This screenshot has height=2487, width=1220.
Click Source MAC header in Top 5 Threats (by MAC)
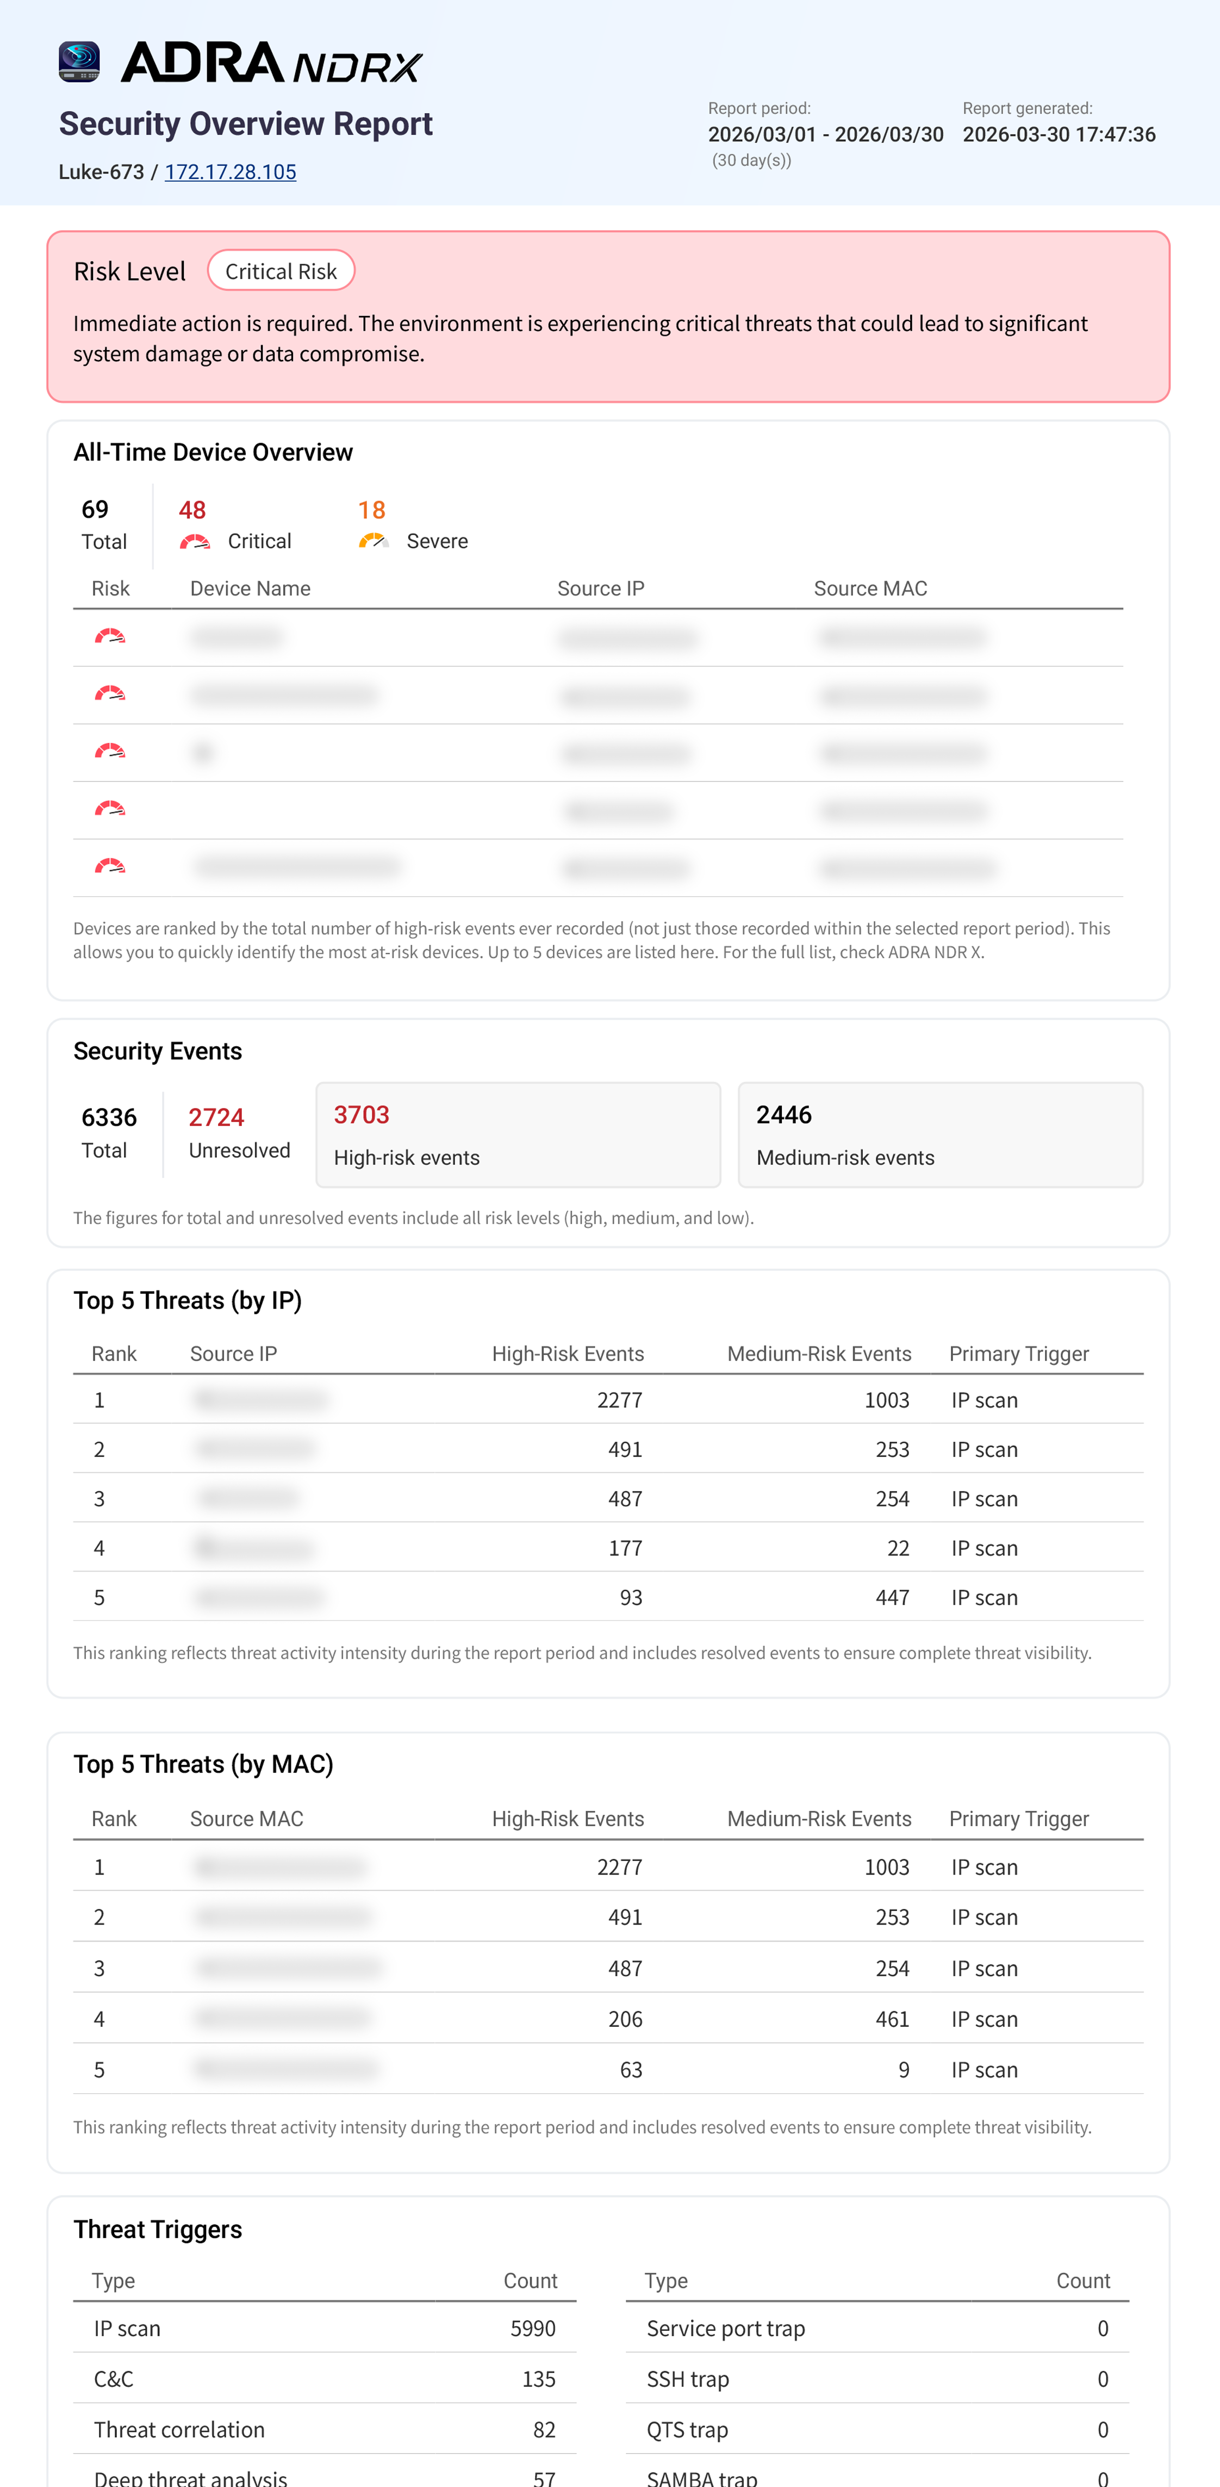(246, 1819)
